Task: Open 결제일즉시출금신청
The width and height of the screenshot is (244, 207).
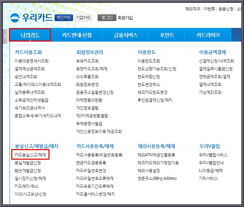Action: (x=216, y=69)
